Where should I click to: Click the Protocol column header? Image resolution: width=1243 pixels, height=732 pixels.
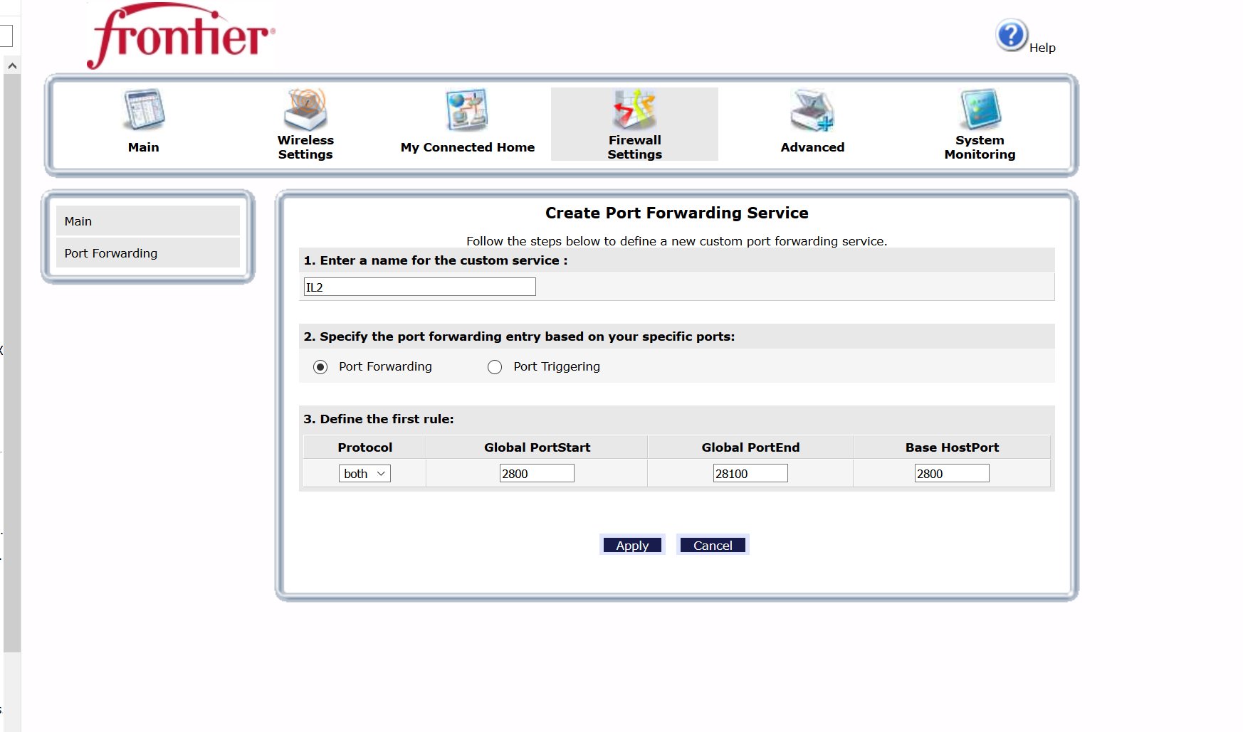(x=365, y=447)
